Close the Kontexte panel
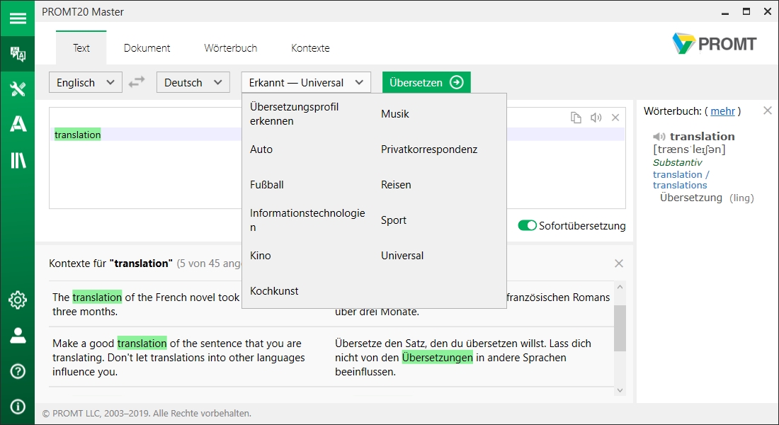This screenshot has width=779, height=425. point(618,263)
